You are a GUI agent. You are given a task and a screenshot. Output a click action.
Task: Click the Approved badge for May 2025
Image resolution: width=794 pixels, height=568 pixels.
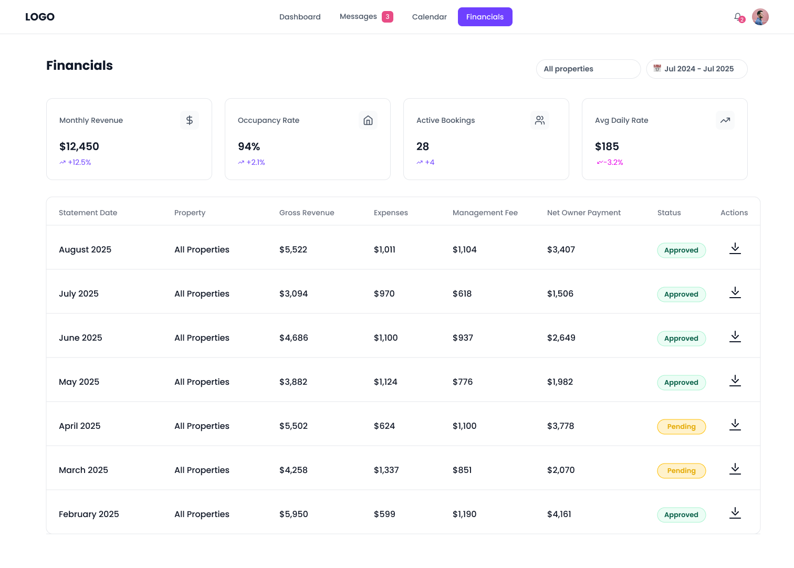coord(681,383)
